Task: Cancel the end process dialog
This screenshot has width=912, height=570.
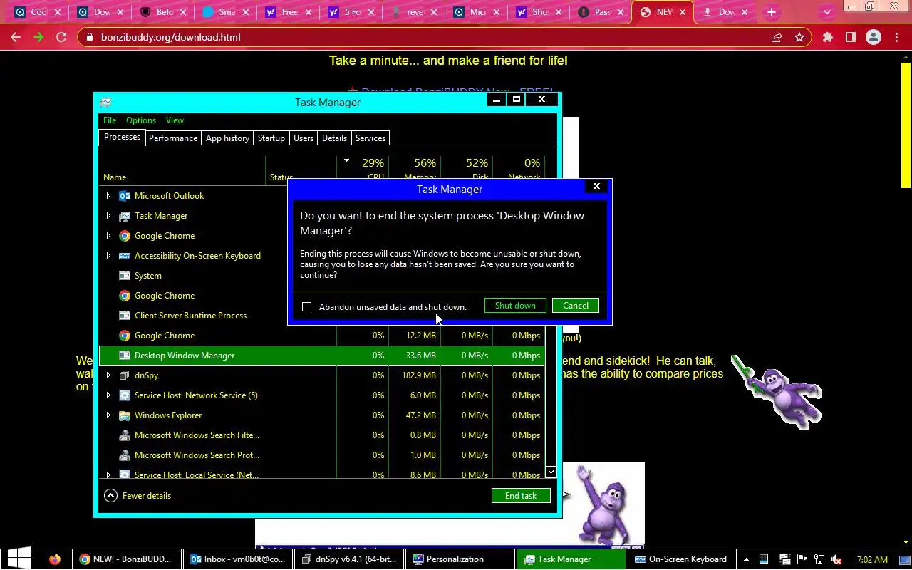Action: (x=576, y=306)
